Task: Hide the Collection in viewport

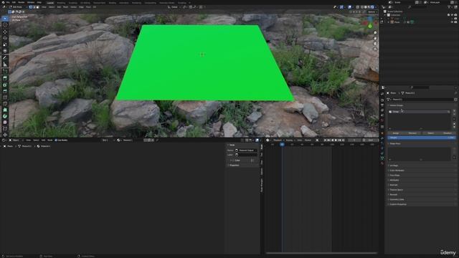Action: [452, 15]
